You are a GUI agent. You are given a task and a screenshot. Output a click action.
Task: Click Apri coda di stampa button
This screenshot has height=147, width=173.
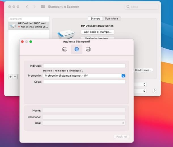98,32
